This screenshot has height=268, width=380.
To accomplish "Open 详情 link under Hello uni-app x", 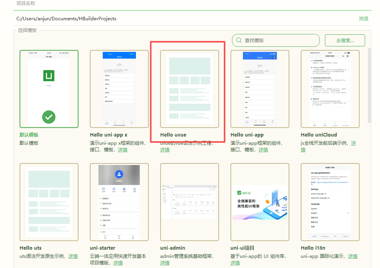I will (122, 150).
